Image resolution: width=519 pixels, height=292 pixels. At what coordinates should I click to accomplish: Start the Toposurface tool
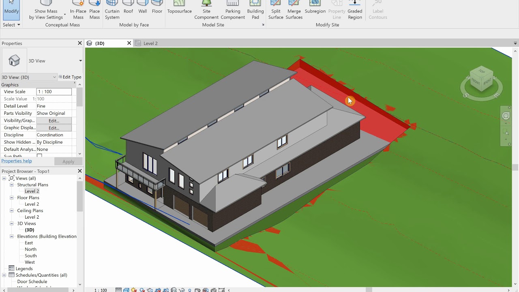[x=179, y=8]
